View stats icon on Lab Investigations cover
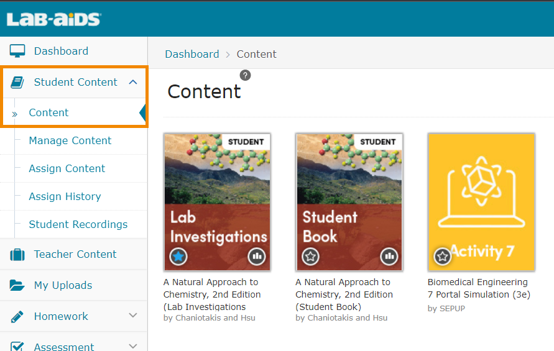Viewport: 554px width, 351px height. coord(256,255)
